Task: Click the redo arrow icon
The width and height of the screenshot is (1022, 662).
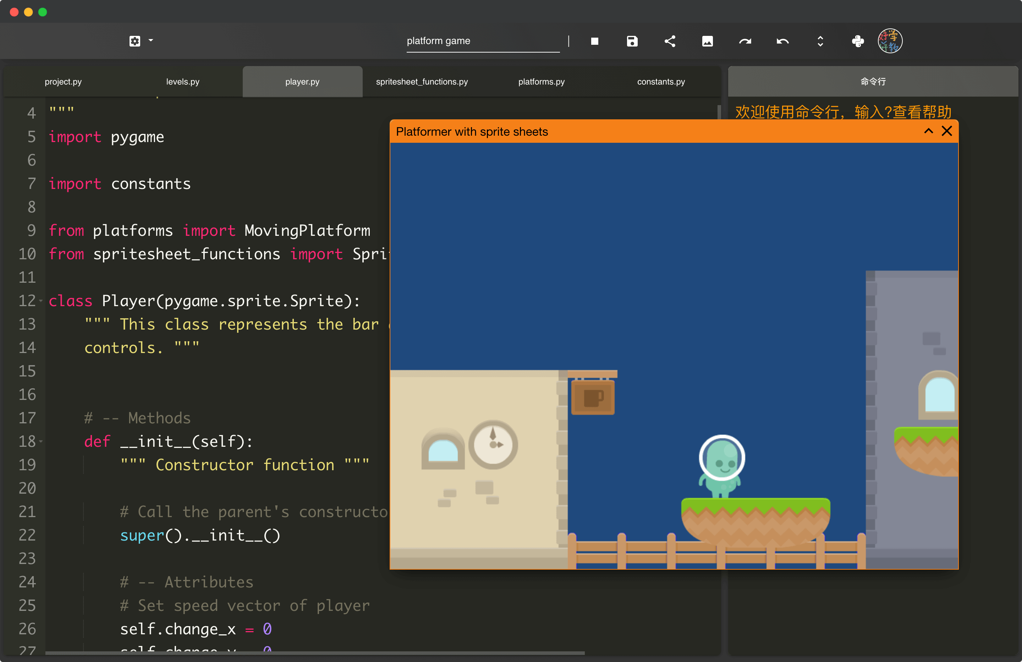Action: click(x=745, y=41)
